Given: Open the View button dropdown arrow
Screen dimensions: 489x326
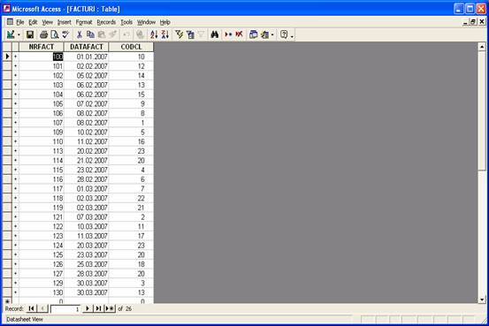Looking at the screenshot, I should (19, 34).
